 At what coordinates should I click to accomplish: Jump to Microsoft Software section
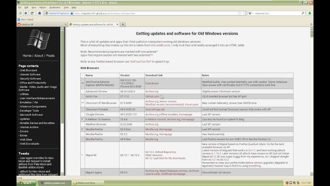click(31, 115)
